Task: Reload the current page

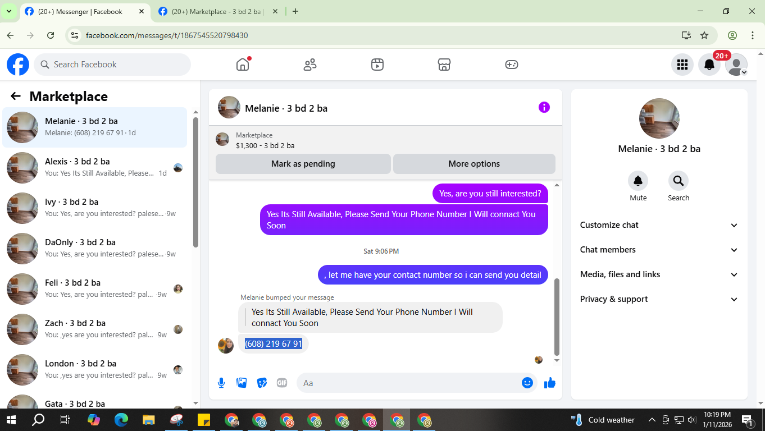Action: click(x=51, y=35)
